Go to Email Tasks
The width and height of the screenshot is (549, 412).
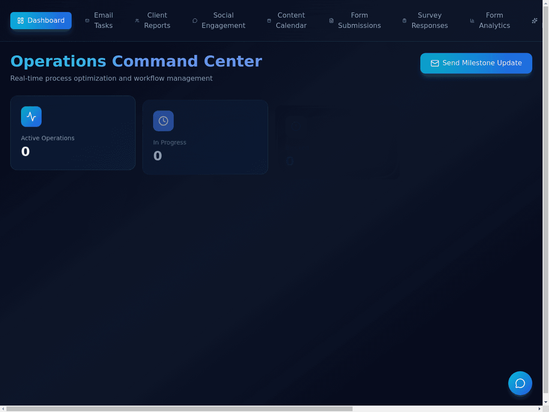[x=99, y=21]
